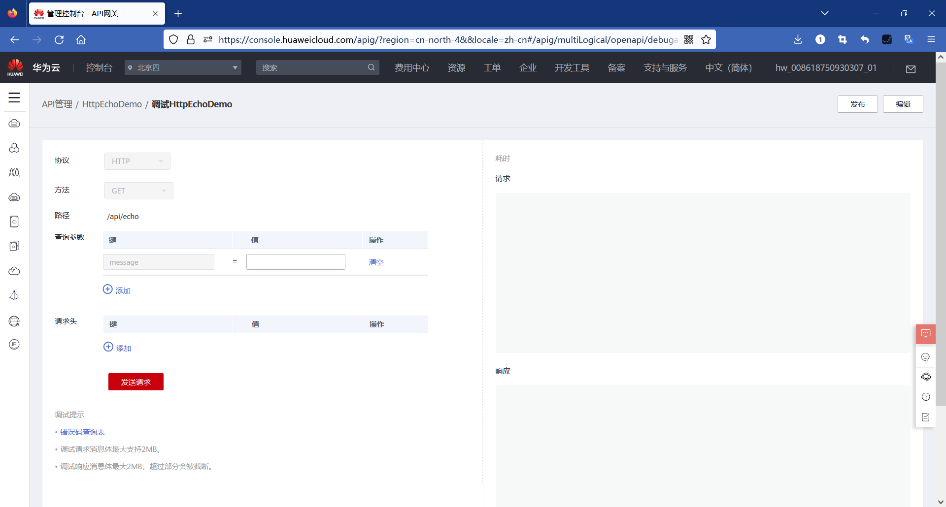946x507 pixels.
Task: Click the Huawei logo in the header
Action: point(15,67)
